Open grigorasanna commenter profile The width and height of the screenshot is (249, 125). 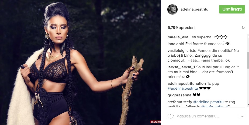click(179, 95)
